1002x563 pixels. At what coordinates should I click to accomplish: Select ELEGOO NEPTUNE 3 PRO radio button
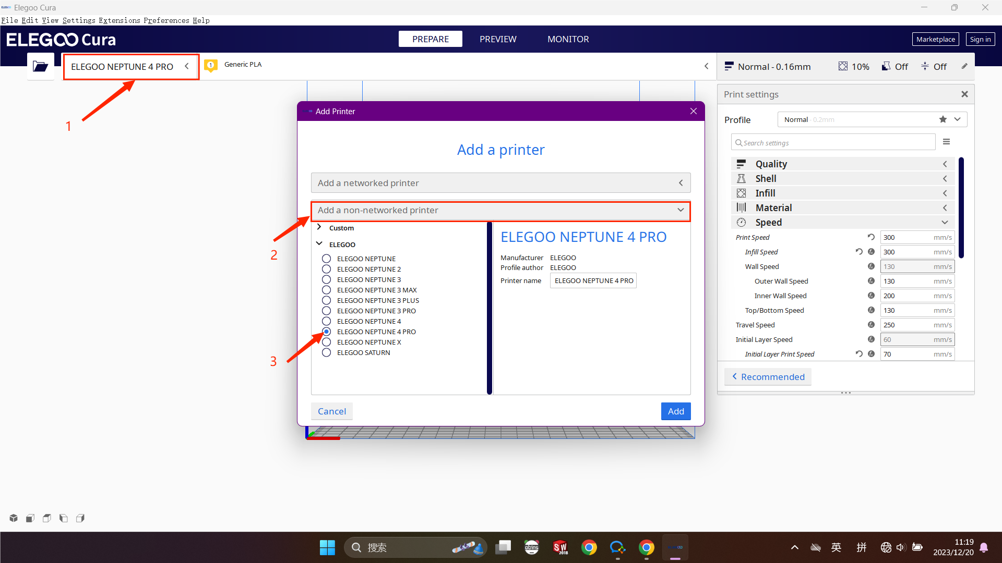326,311
